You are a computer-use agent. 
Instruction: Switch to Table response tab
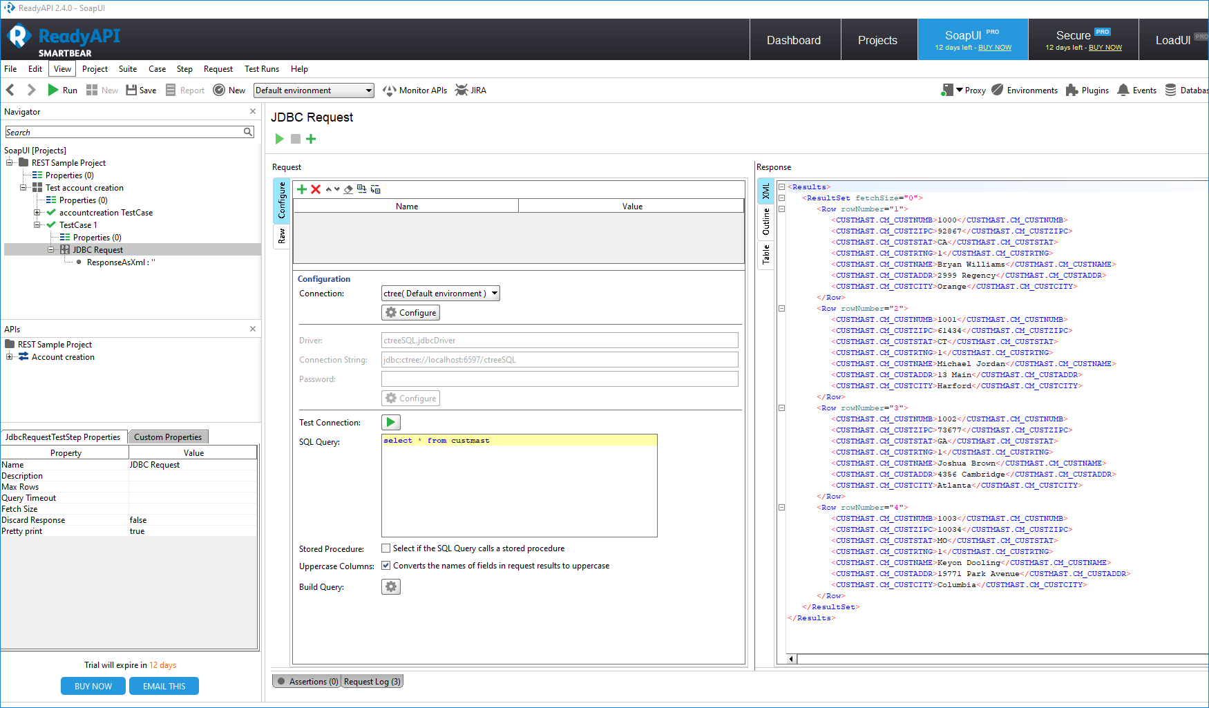765,255
